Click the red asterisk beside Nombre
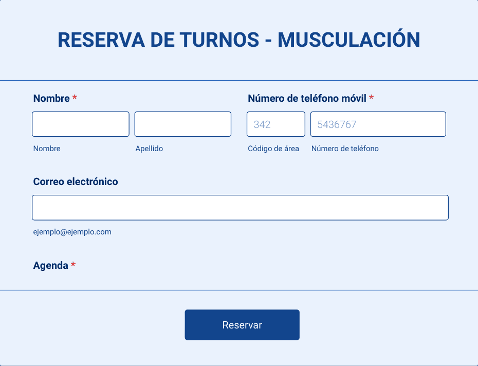478x366 pixels. (x=75, y=98)
